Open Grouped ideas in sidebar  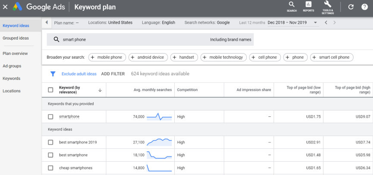[x=16, y=38]
